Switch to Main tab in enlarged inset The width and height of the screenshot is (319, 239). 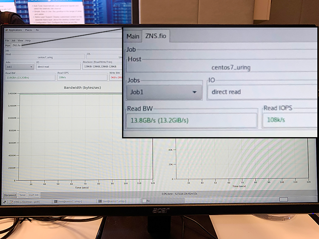133,37
